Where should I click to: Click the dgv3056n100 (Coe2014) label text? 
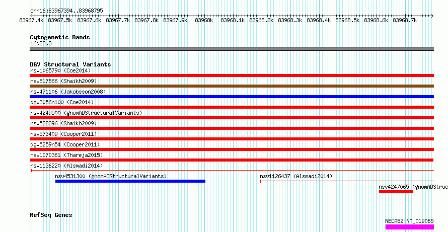tap(62, 102)
